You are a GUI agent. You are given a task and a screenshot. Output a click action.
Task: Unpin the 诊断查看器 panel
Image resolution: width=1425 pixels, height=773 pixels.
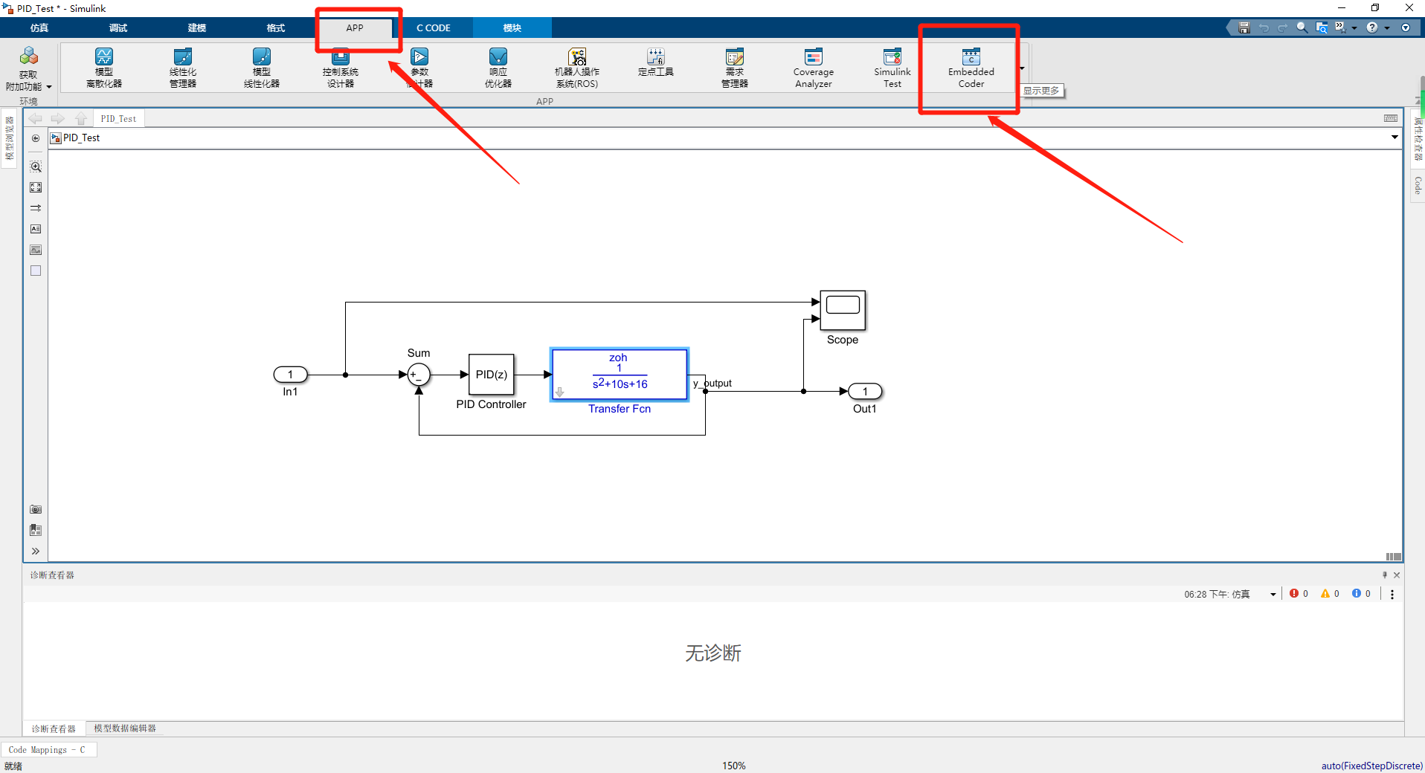click(1384, 575)
